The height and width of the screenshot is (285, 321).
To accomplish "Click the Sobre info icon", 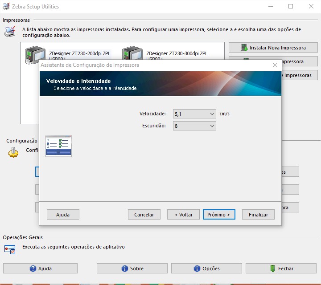I will (x=125, y=268).
